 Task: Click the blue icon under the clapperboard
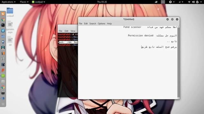coord(3,98)
